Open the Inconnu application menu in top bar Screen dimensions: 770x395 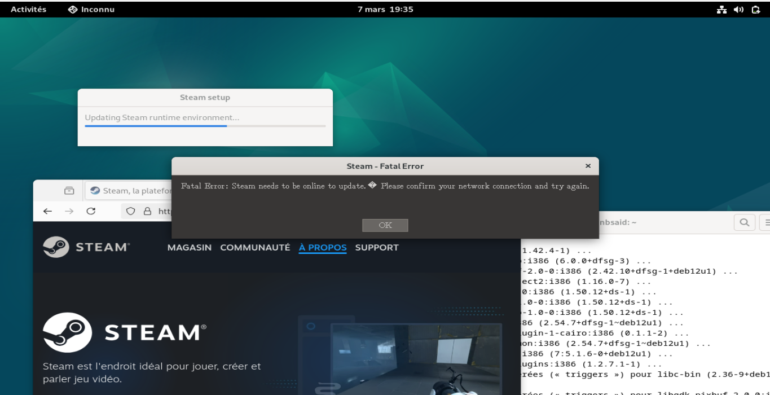(91, 10)
